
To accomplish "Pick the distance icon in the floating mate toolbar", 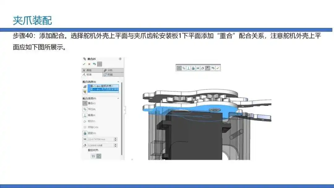I will click(x=198, y=68).
